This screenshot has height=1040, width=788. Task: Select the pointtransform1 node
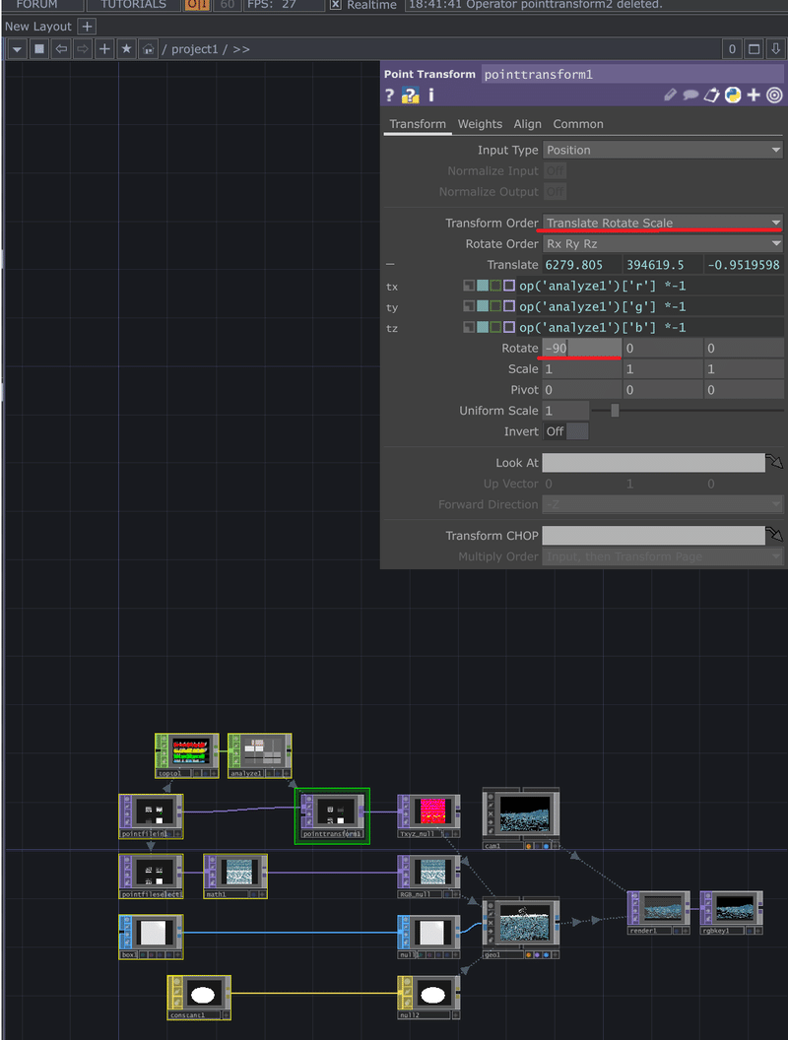[x=332, y=815]
